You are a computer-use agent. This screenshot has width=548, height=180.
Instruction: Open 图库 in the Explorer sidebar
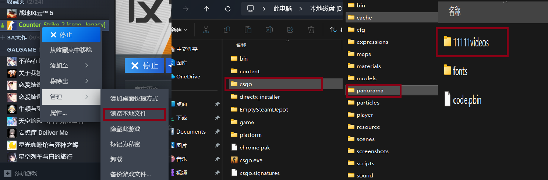(x=182, y=63)
